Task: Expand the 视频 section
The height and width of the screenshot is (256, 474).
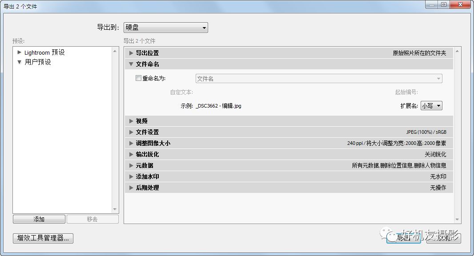Action: (131, 120)
